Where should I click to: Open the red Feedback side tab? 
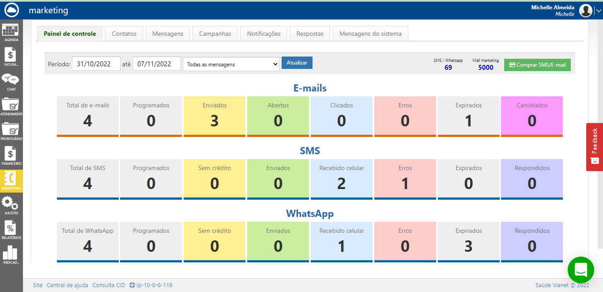(x=594, y=147)
